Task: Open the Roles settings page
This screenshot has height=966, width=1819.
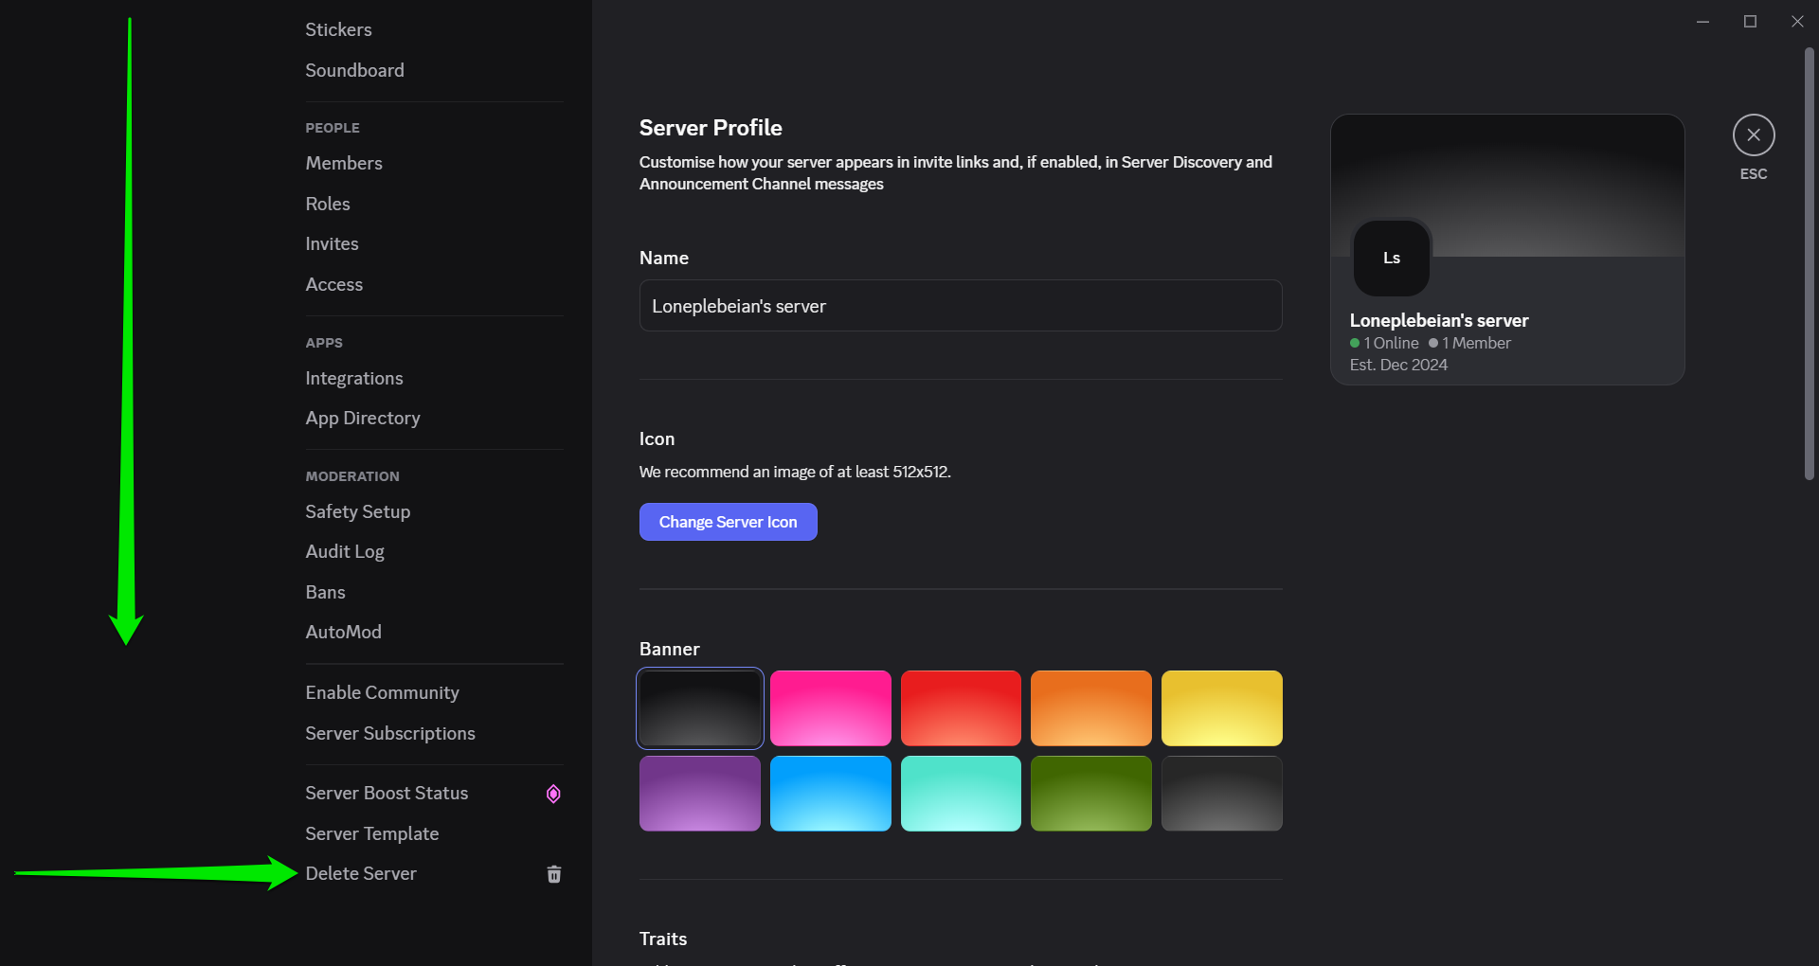Action: click(x=328, y=204)
